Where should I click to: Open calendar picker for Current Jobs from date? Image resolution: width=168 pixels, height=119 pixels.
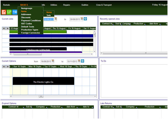[56, 19]
